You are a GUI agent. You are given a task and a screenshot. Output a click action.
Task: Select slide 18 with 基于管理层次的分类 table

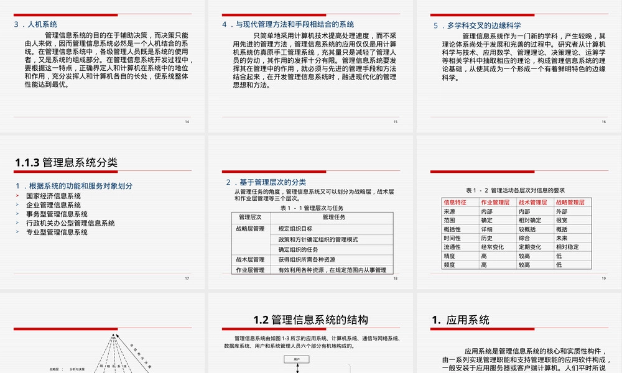click(310, 213)
